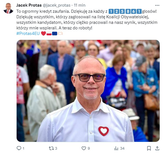Click the red heart emoji after the hashtag

coord(44,34)
